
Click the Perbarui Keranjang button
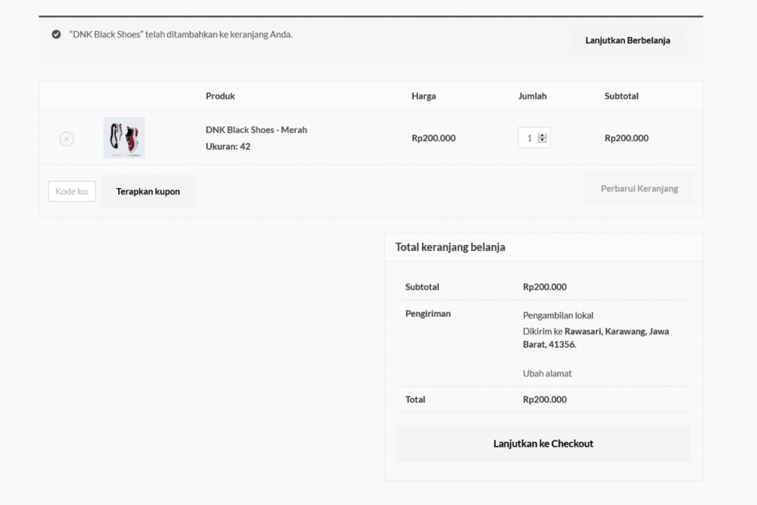point(639,188)
